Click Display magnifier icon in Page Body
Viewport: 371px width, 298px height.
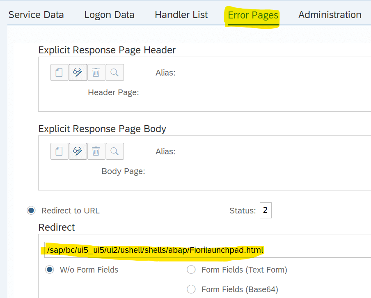(x=115, y=151)
